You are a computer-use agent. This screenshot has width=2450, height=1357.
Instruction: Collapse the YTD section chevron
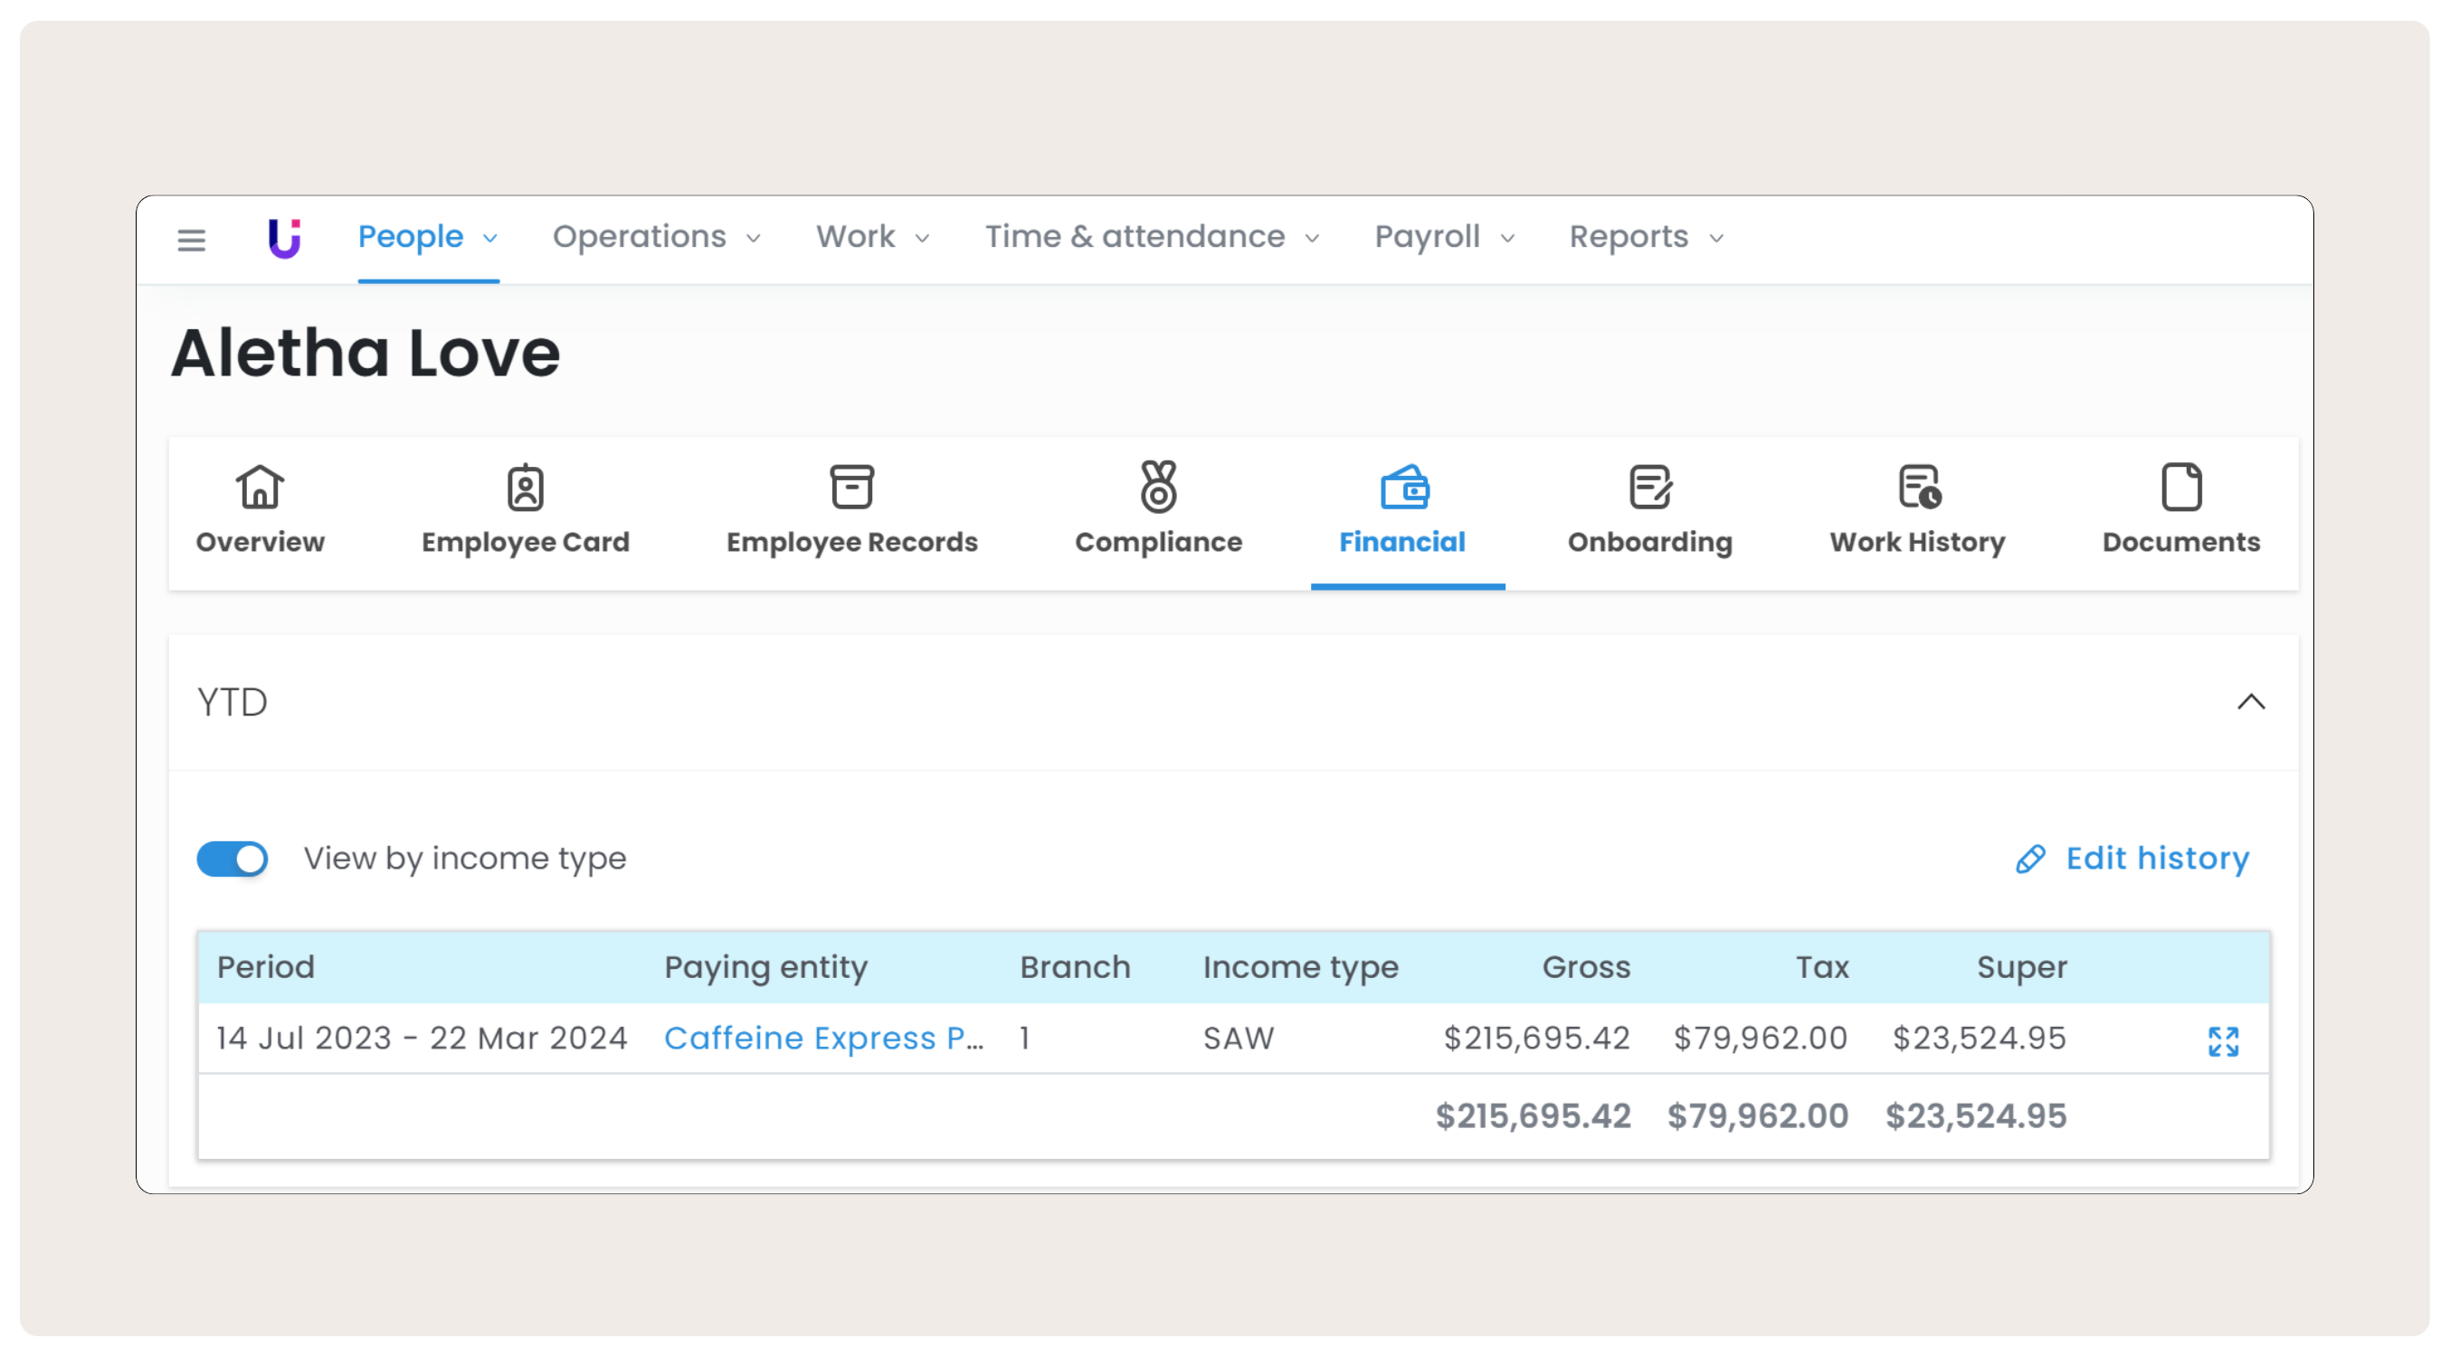coord(2250,702)
